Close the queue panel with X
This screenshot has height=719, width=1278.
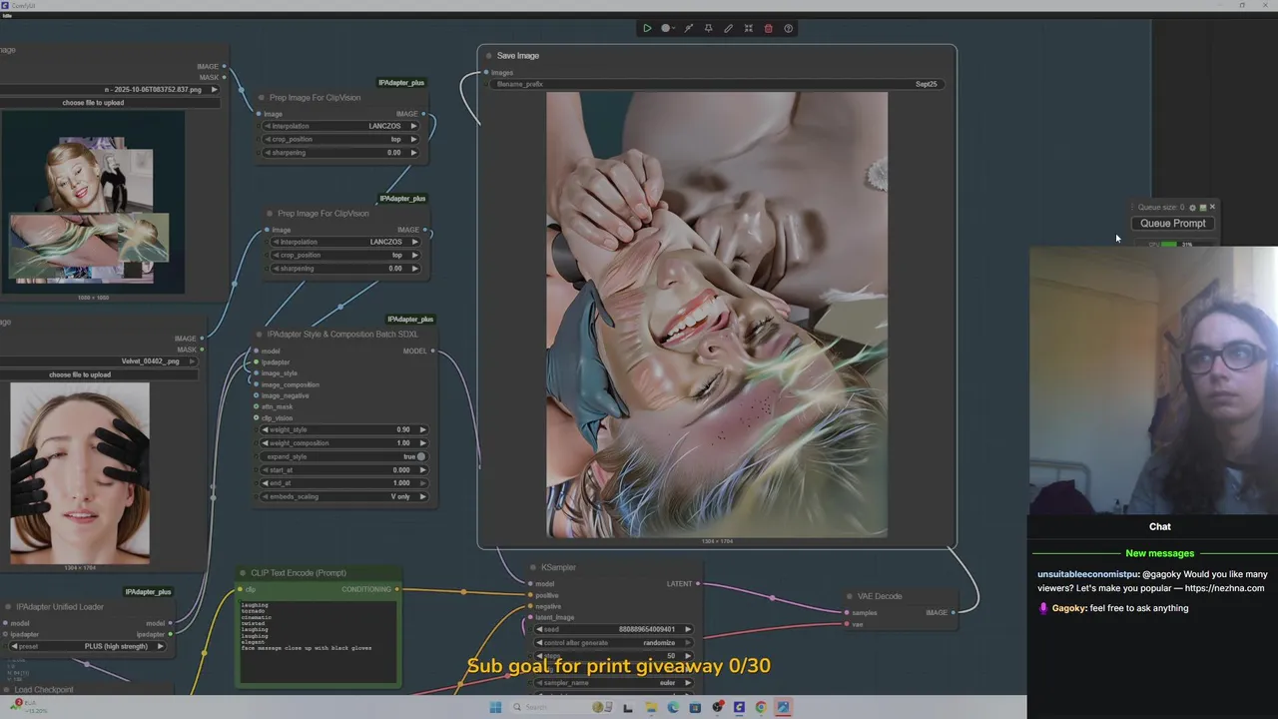tap(1212, 207)
